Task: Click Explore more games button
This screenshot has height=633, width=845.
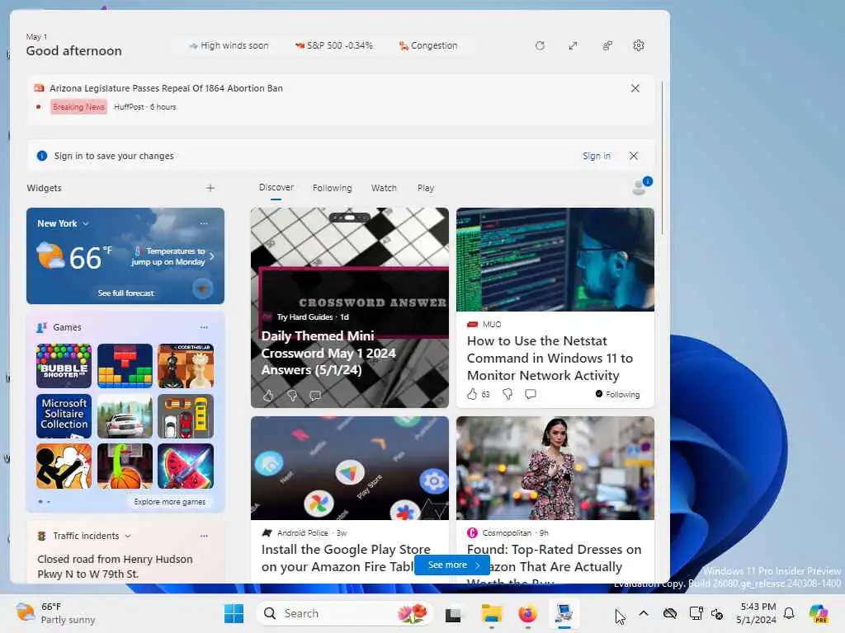Action: 170,502
